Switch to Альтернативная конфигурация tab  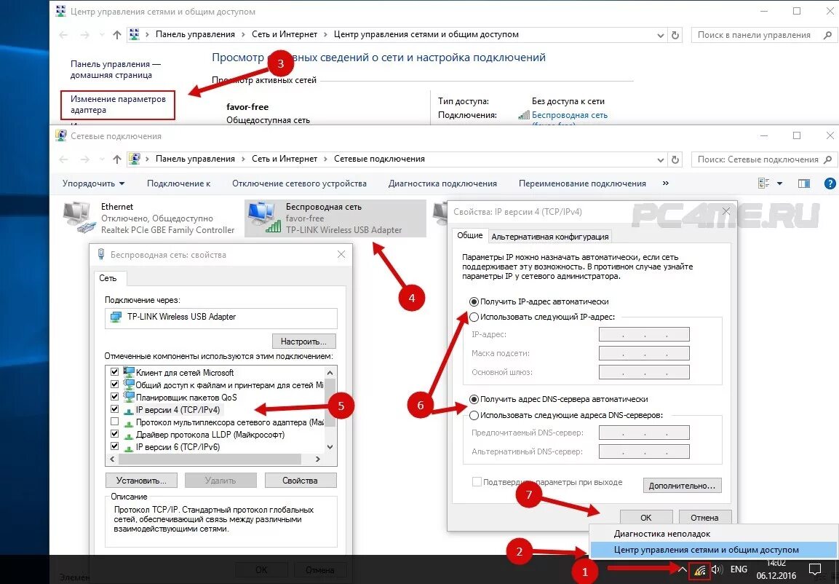pos(549,237)
